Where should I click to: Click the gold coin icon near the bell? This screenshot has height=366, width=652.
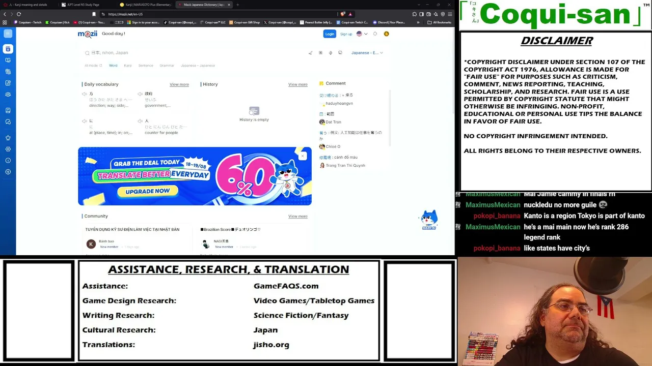[x=386, y=34]
